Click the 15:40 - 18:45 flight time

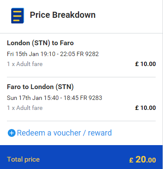point(61,98)
